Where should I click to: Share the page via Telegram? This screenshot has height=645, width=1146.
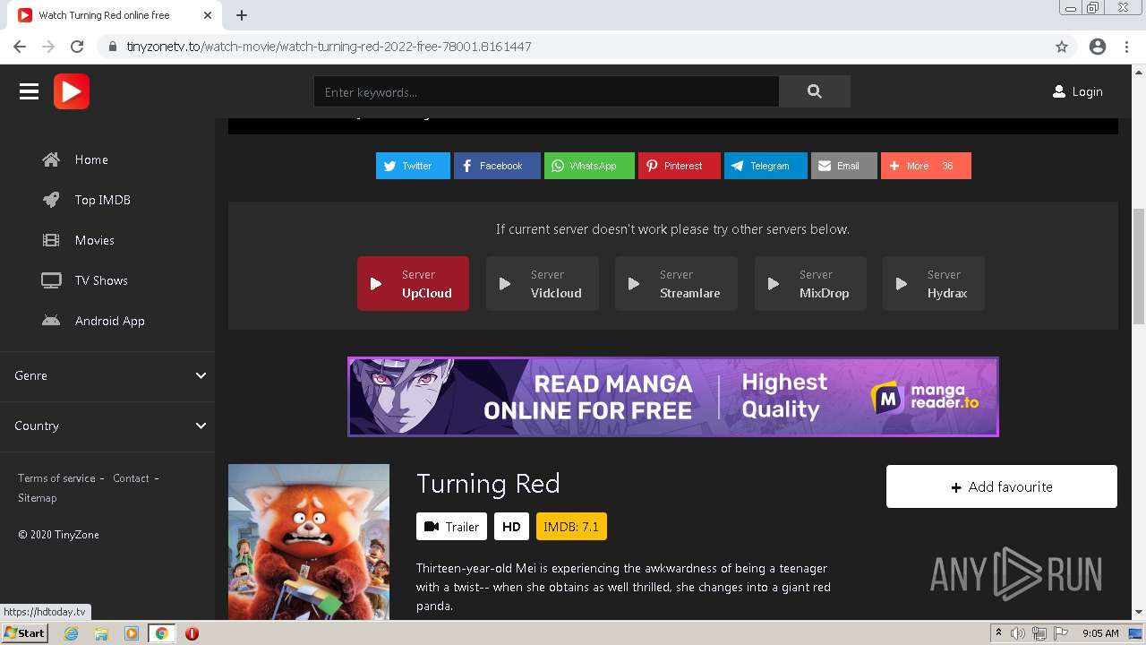765,166
